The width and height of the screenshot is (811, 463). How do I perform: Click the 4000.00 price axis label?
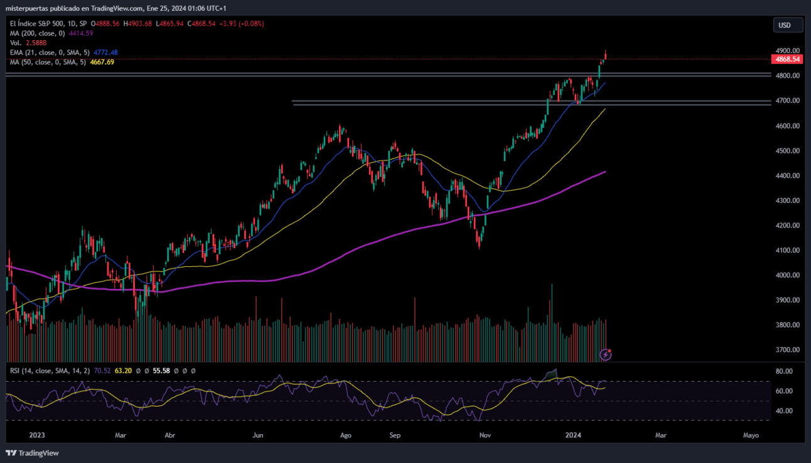pyautogui.click(x=788, y=275)
